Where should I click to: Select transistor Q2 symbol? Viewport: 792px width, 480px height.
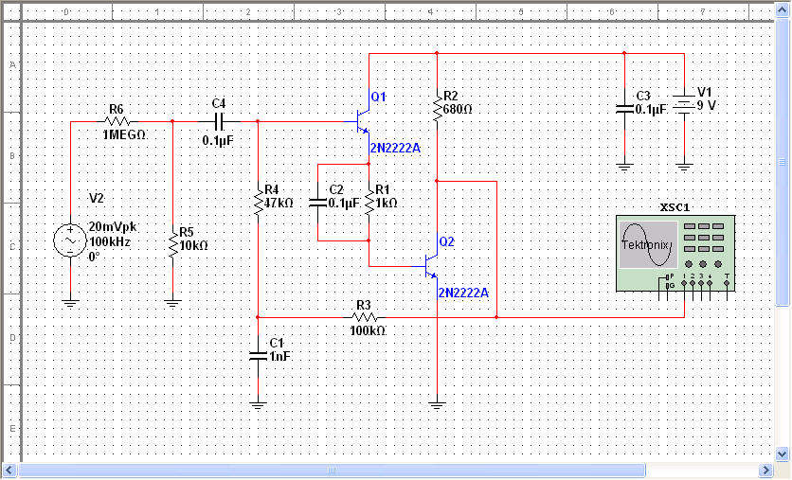coord(431,266)
